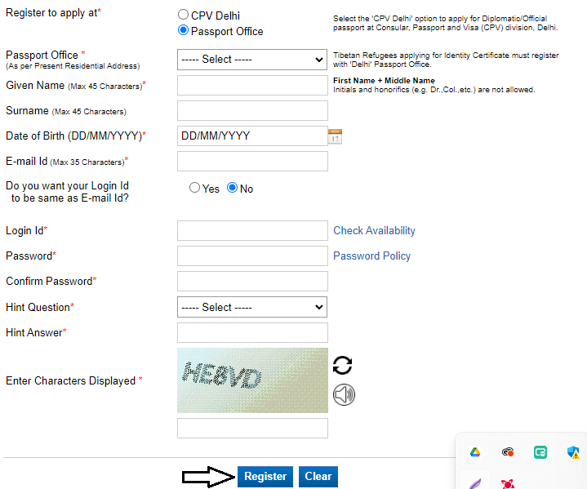Click the green screen-sync tray icon
Image resolution: width=587 pixels, height=489 pixels.
[540, 452]
